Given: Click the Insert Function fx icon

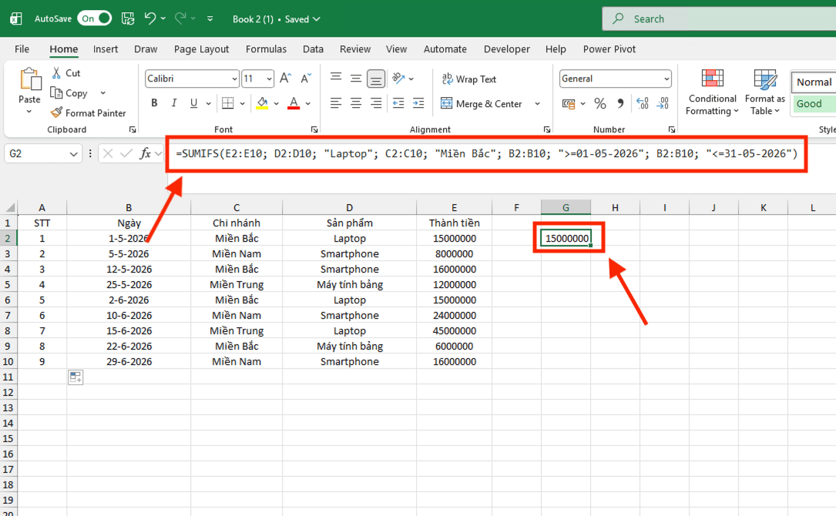Looking at the screenshot, I should pos(145,153).
